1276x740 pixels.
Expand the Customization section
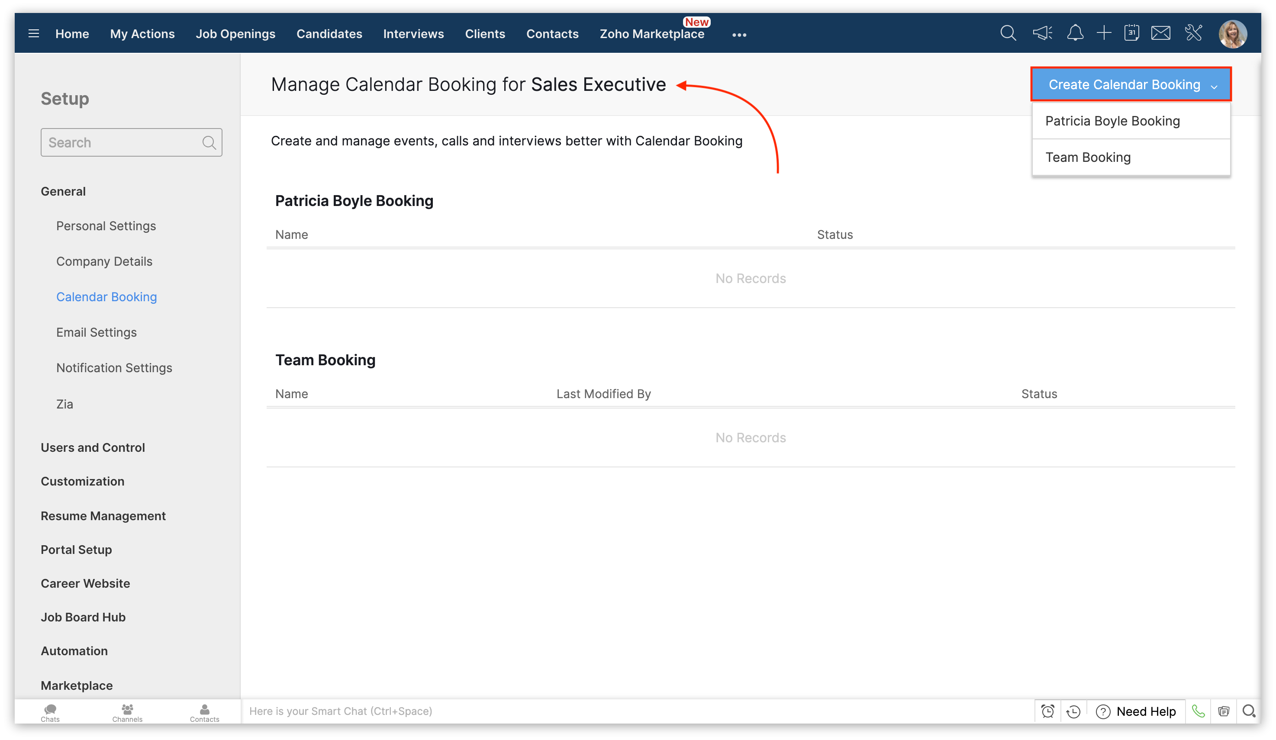click(x=82, y=481)
